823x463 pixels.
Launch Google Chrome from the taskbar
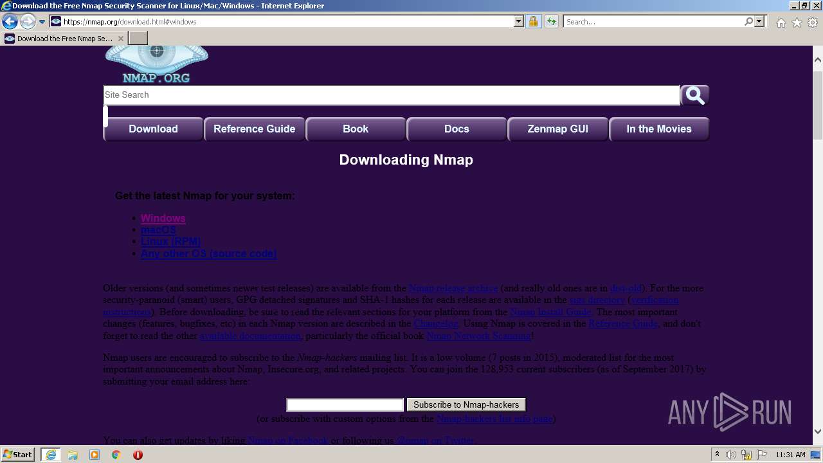(116, 455)
